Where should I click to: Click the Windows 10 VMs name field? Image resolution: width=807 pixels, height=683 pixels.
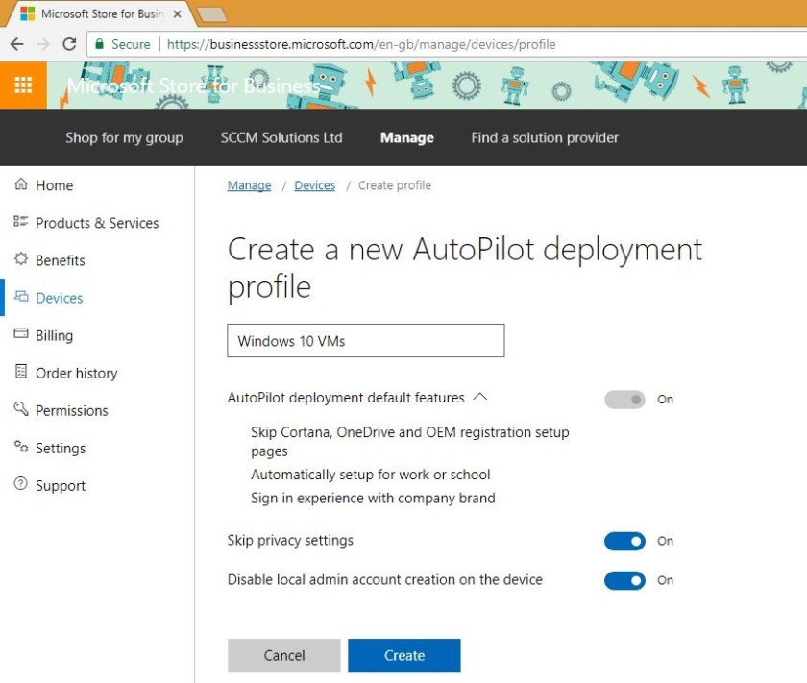[365, 340]
